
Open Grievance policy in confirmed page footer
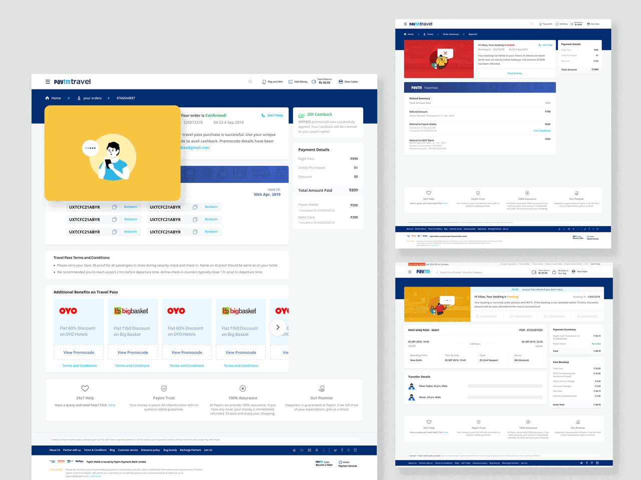(x=150, y=450)
